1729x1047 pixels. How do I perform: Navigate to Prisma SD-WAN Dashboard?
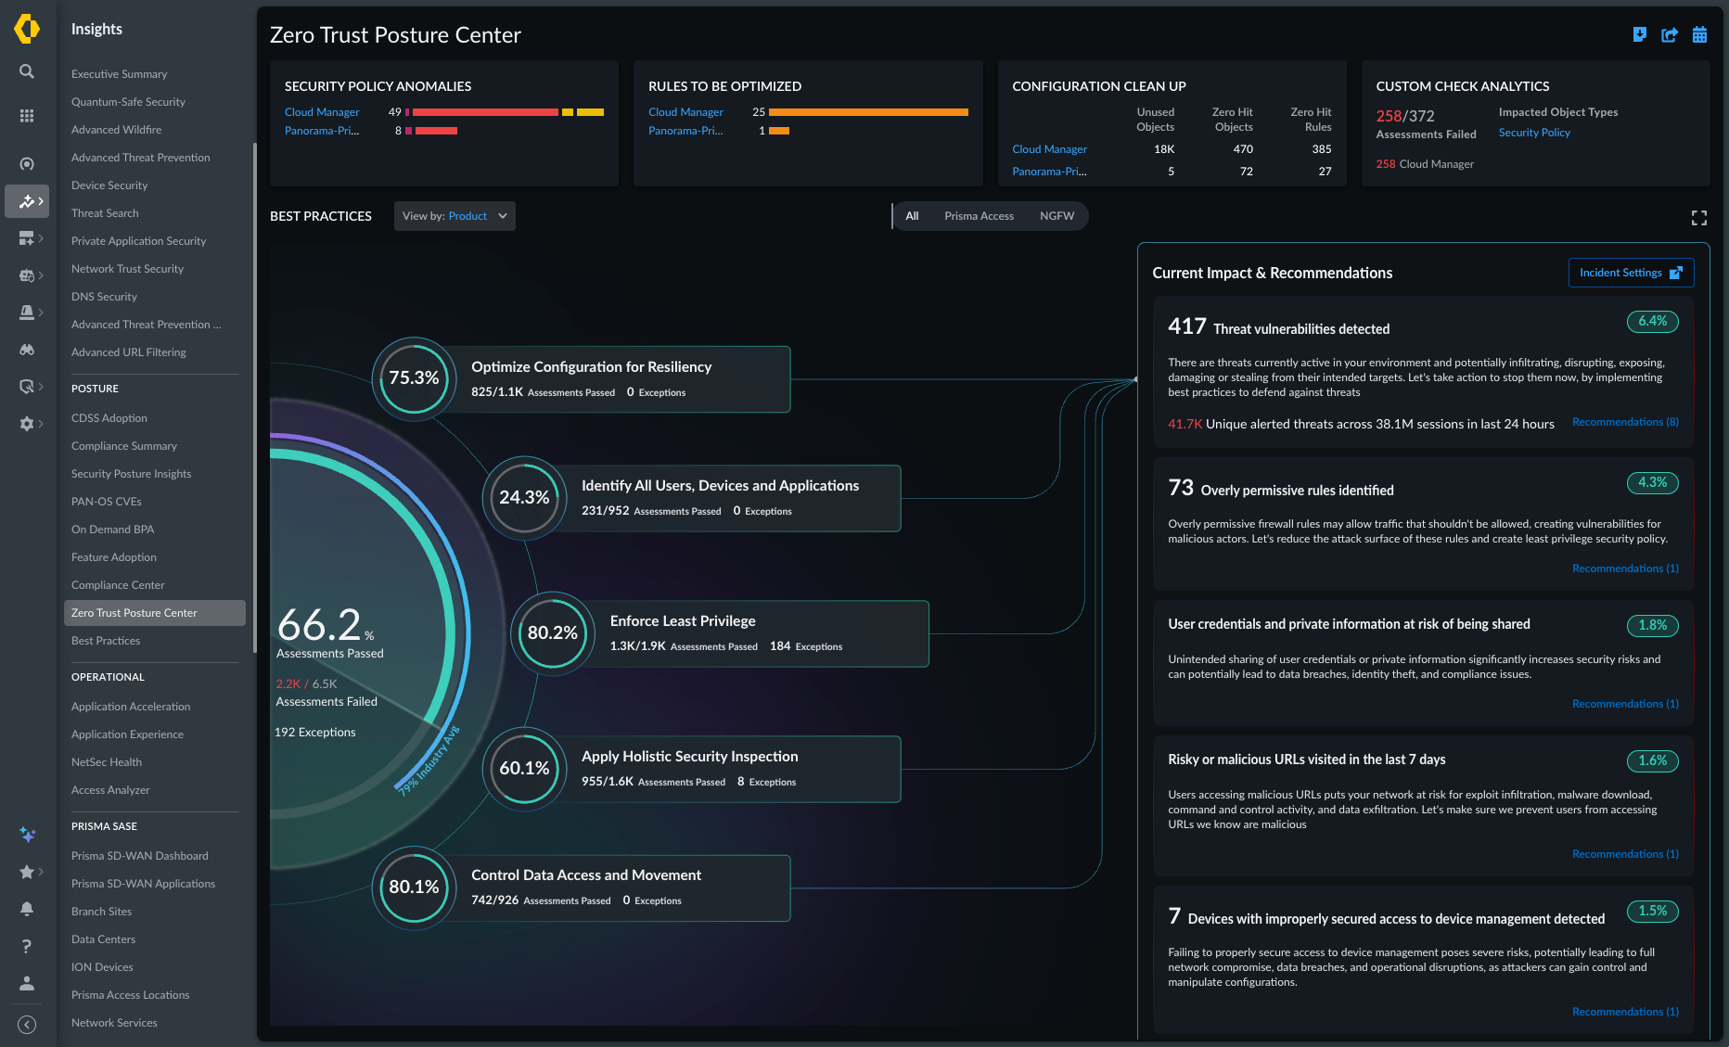point(139,856)
